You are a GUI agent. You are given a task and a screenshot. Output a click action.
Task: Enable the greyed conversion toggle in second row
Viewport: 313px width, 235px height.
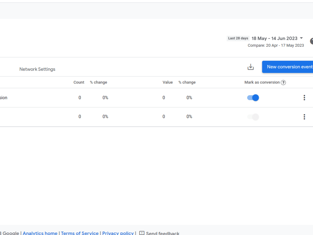[x=253, y=117]
